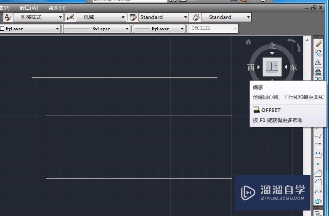
Task: Click 西 on the ViewCube compass
Action: 251,67
